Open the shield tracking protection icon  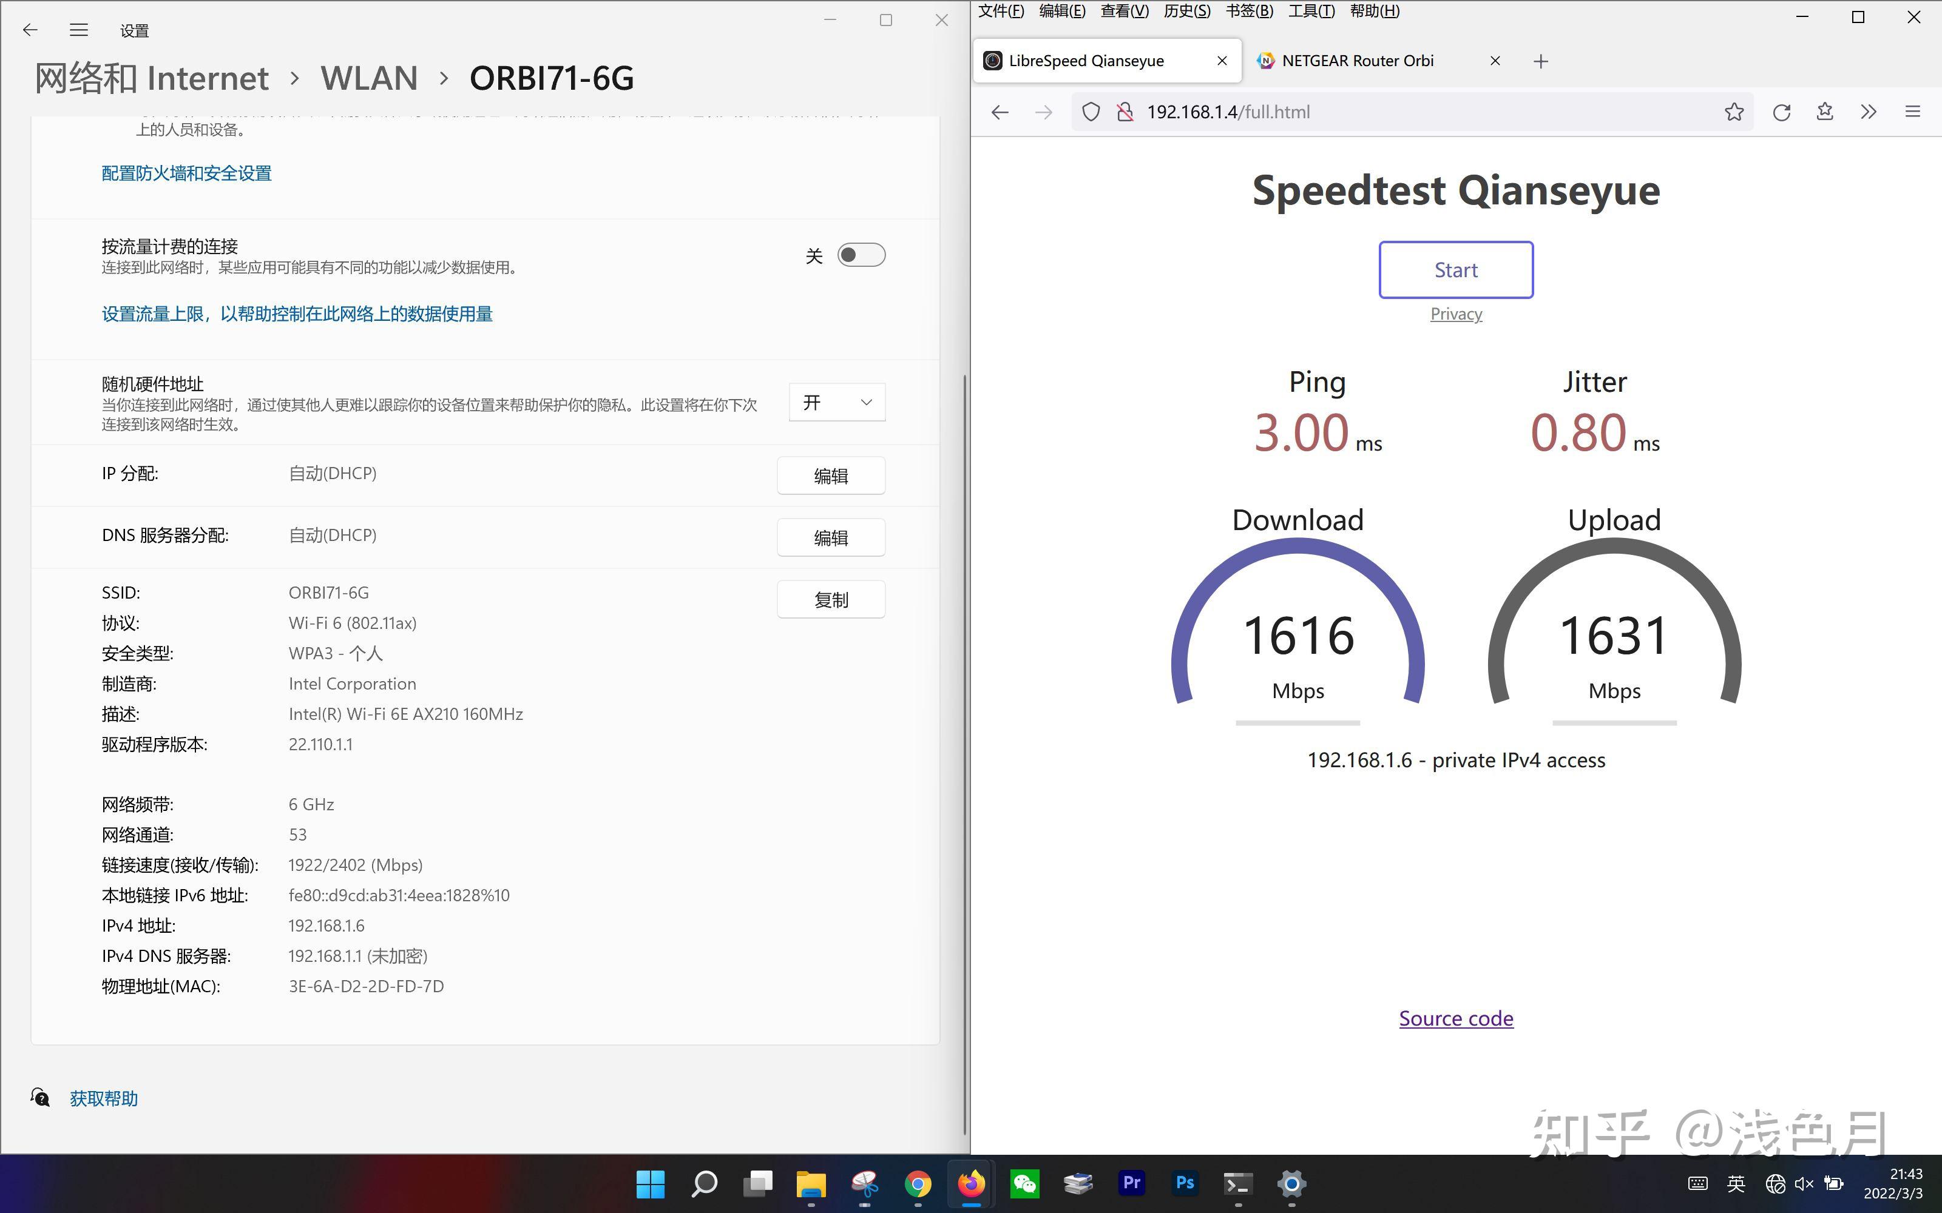pos(1091,112)
